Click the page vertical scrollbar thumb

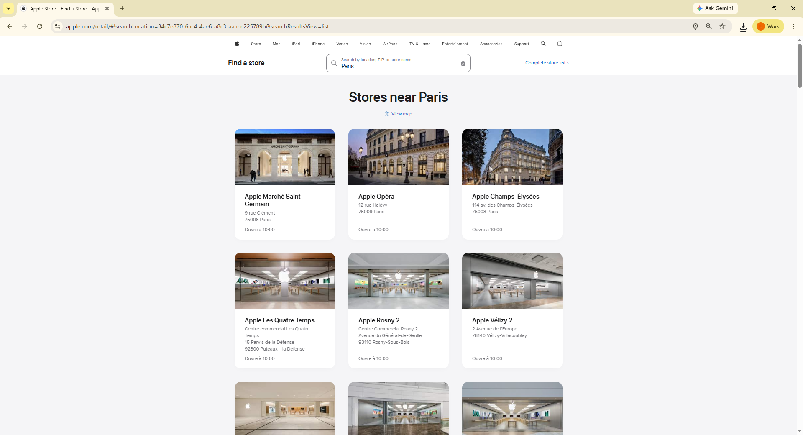[x=800, y=66]
